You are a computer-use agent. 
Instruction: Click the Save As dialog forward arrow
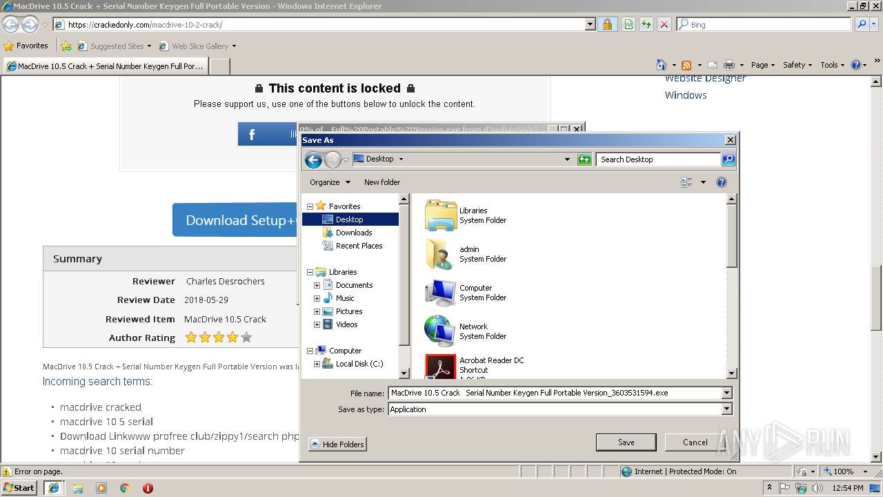coord(333,160)
